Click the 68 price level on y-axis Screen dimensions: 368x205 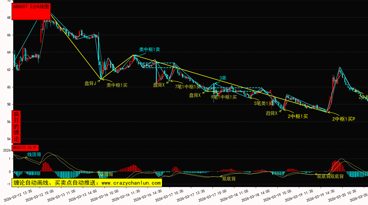(x=9, y=18)
